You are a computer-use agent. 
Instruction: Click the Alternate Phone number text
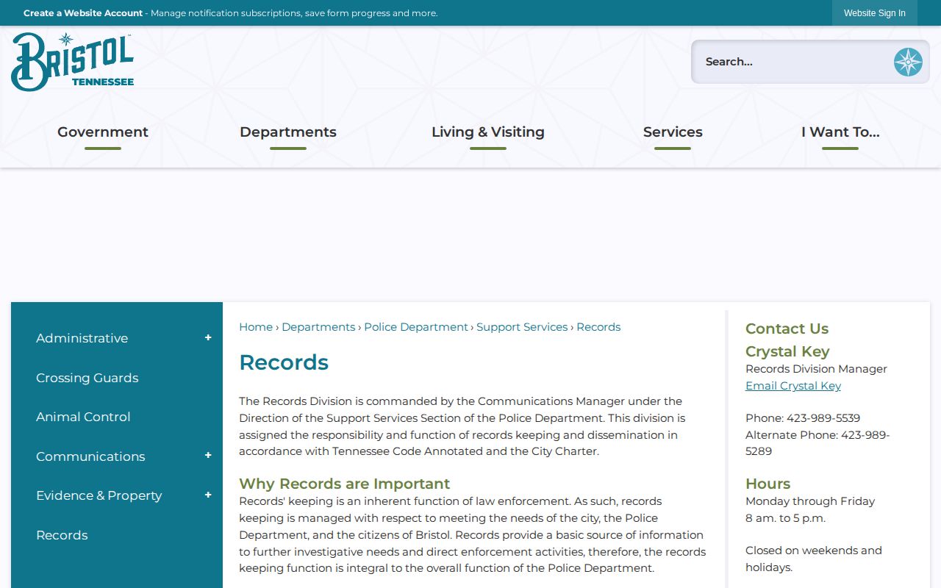817,443
